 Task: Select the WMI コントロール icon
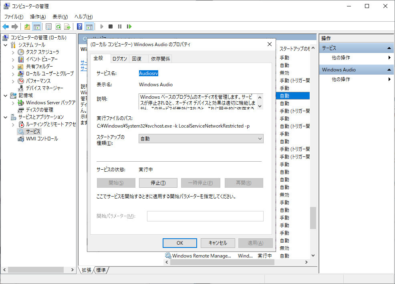coord(21,139)
